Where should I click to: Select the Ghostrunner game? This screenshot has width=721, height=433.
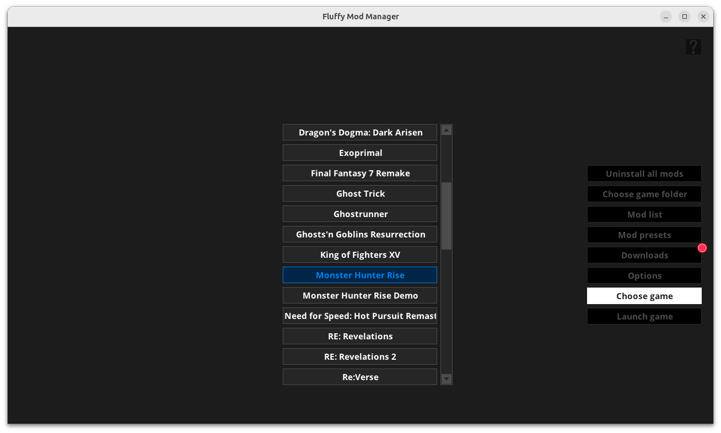pos(360,214)
